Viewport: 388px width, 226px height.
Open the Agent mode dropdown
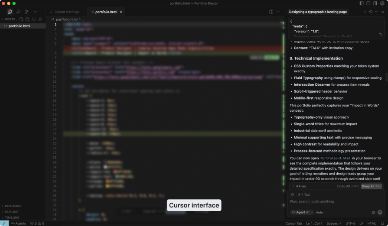click(x=302, y=213)
